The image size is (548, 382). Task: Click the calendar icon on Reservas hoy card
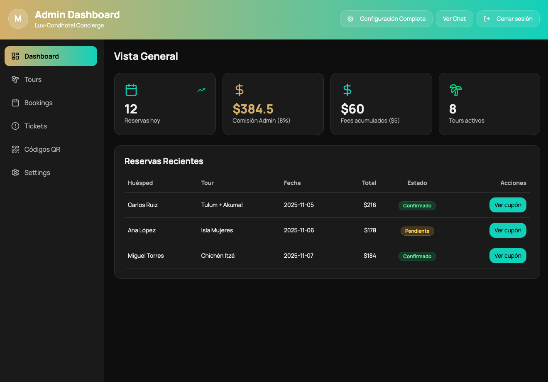pos(131,89)
